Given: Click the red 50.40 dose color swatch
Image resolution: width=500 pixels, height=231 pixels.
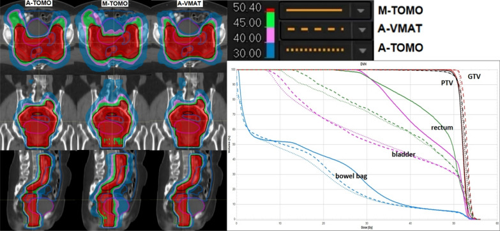Looking at the screenshot, I should pyautogui.click(x=270, y=10).
